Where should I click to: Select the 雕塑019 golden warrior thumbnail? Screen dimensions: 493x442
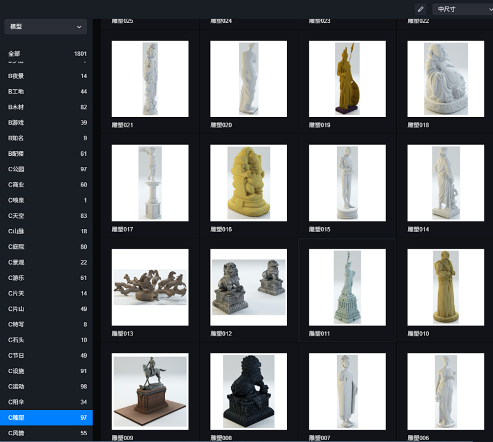tap(347, 79)
